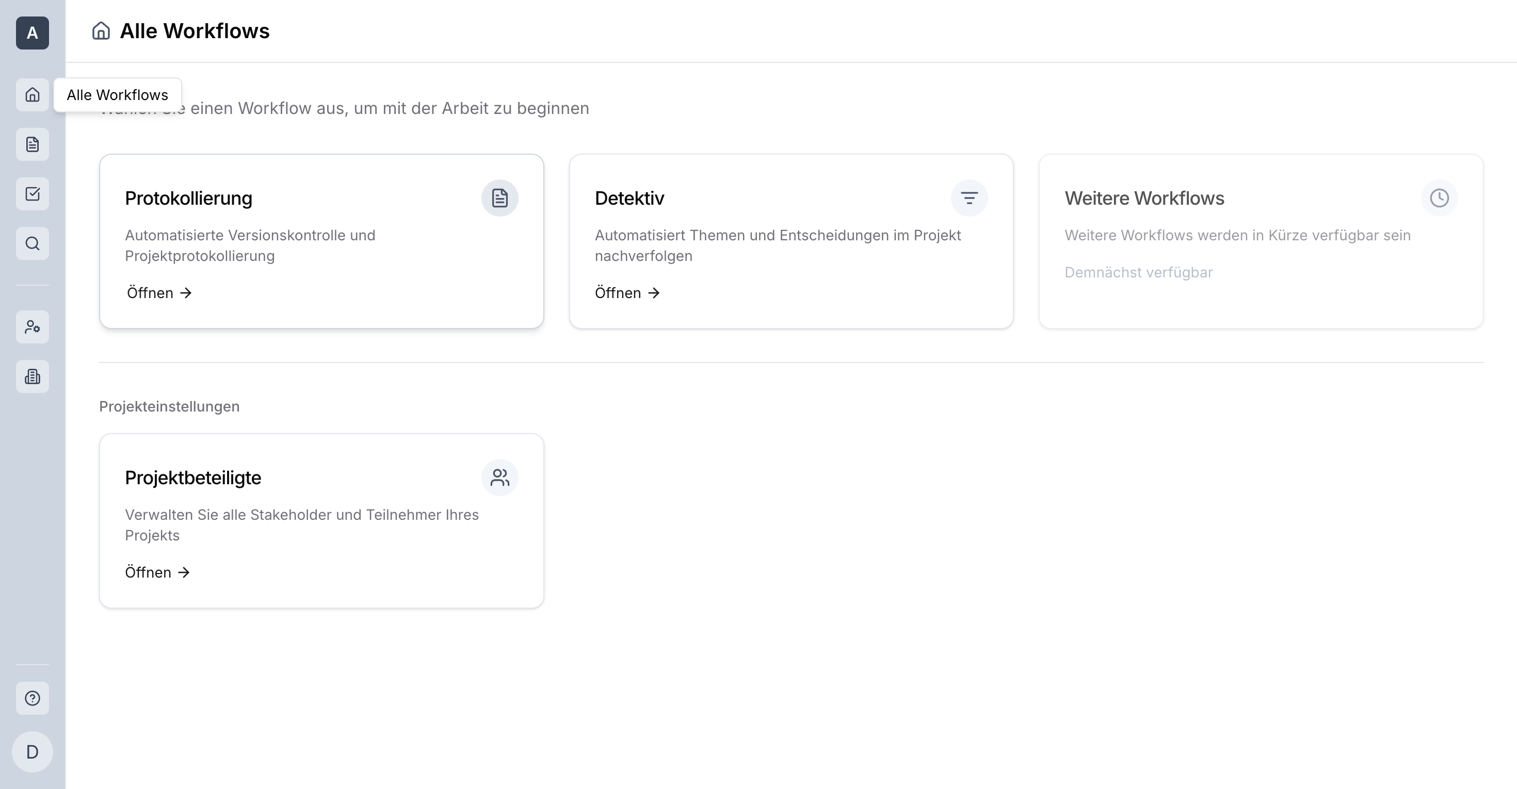Select the checkbox tasks sidebar icon

pos(33,193)
